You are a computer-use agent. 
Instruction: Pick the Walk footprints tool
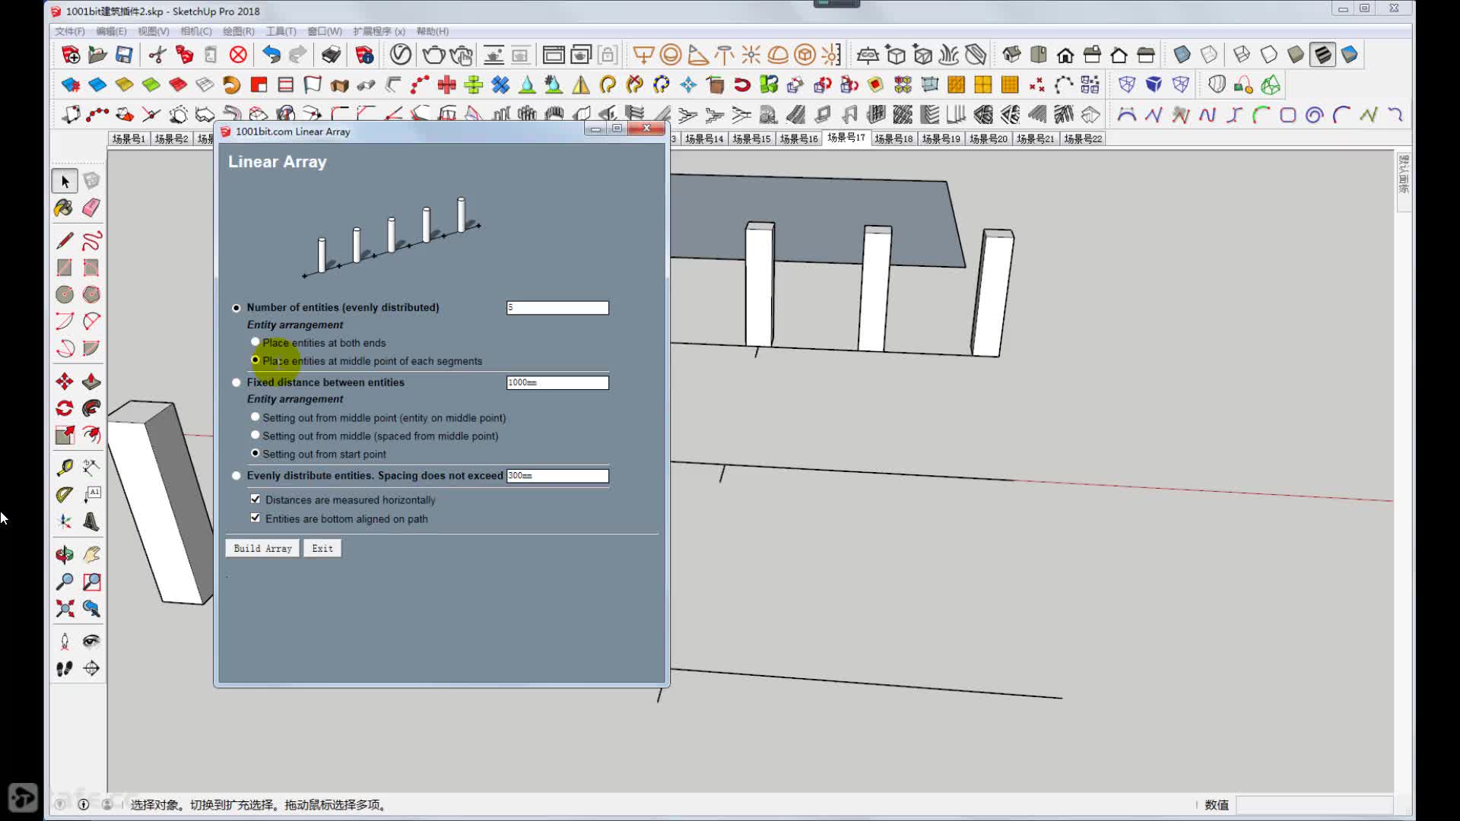click(x=65, y=668)
